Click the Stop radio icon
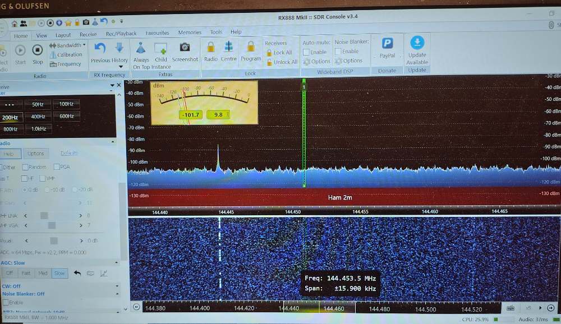The height and width of the screenshot is (324, 561). [38, 50]
